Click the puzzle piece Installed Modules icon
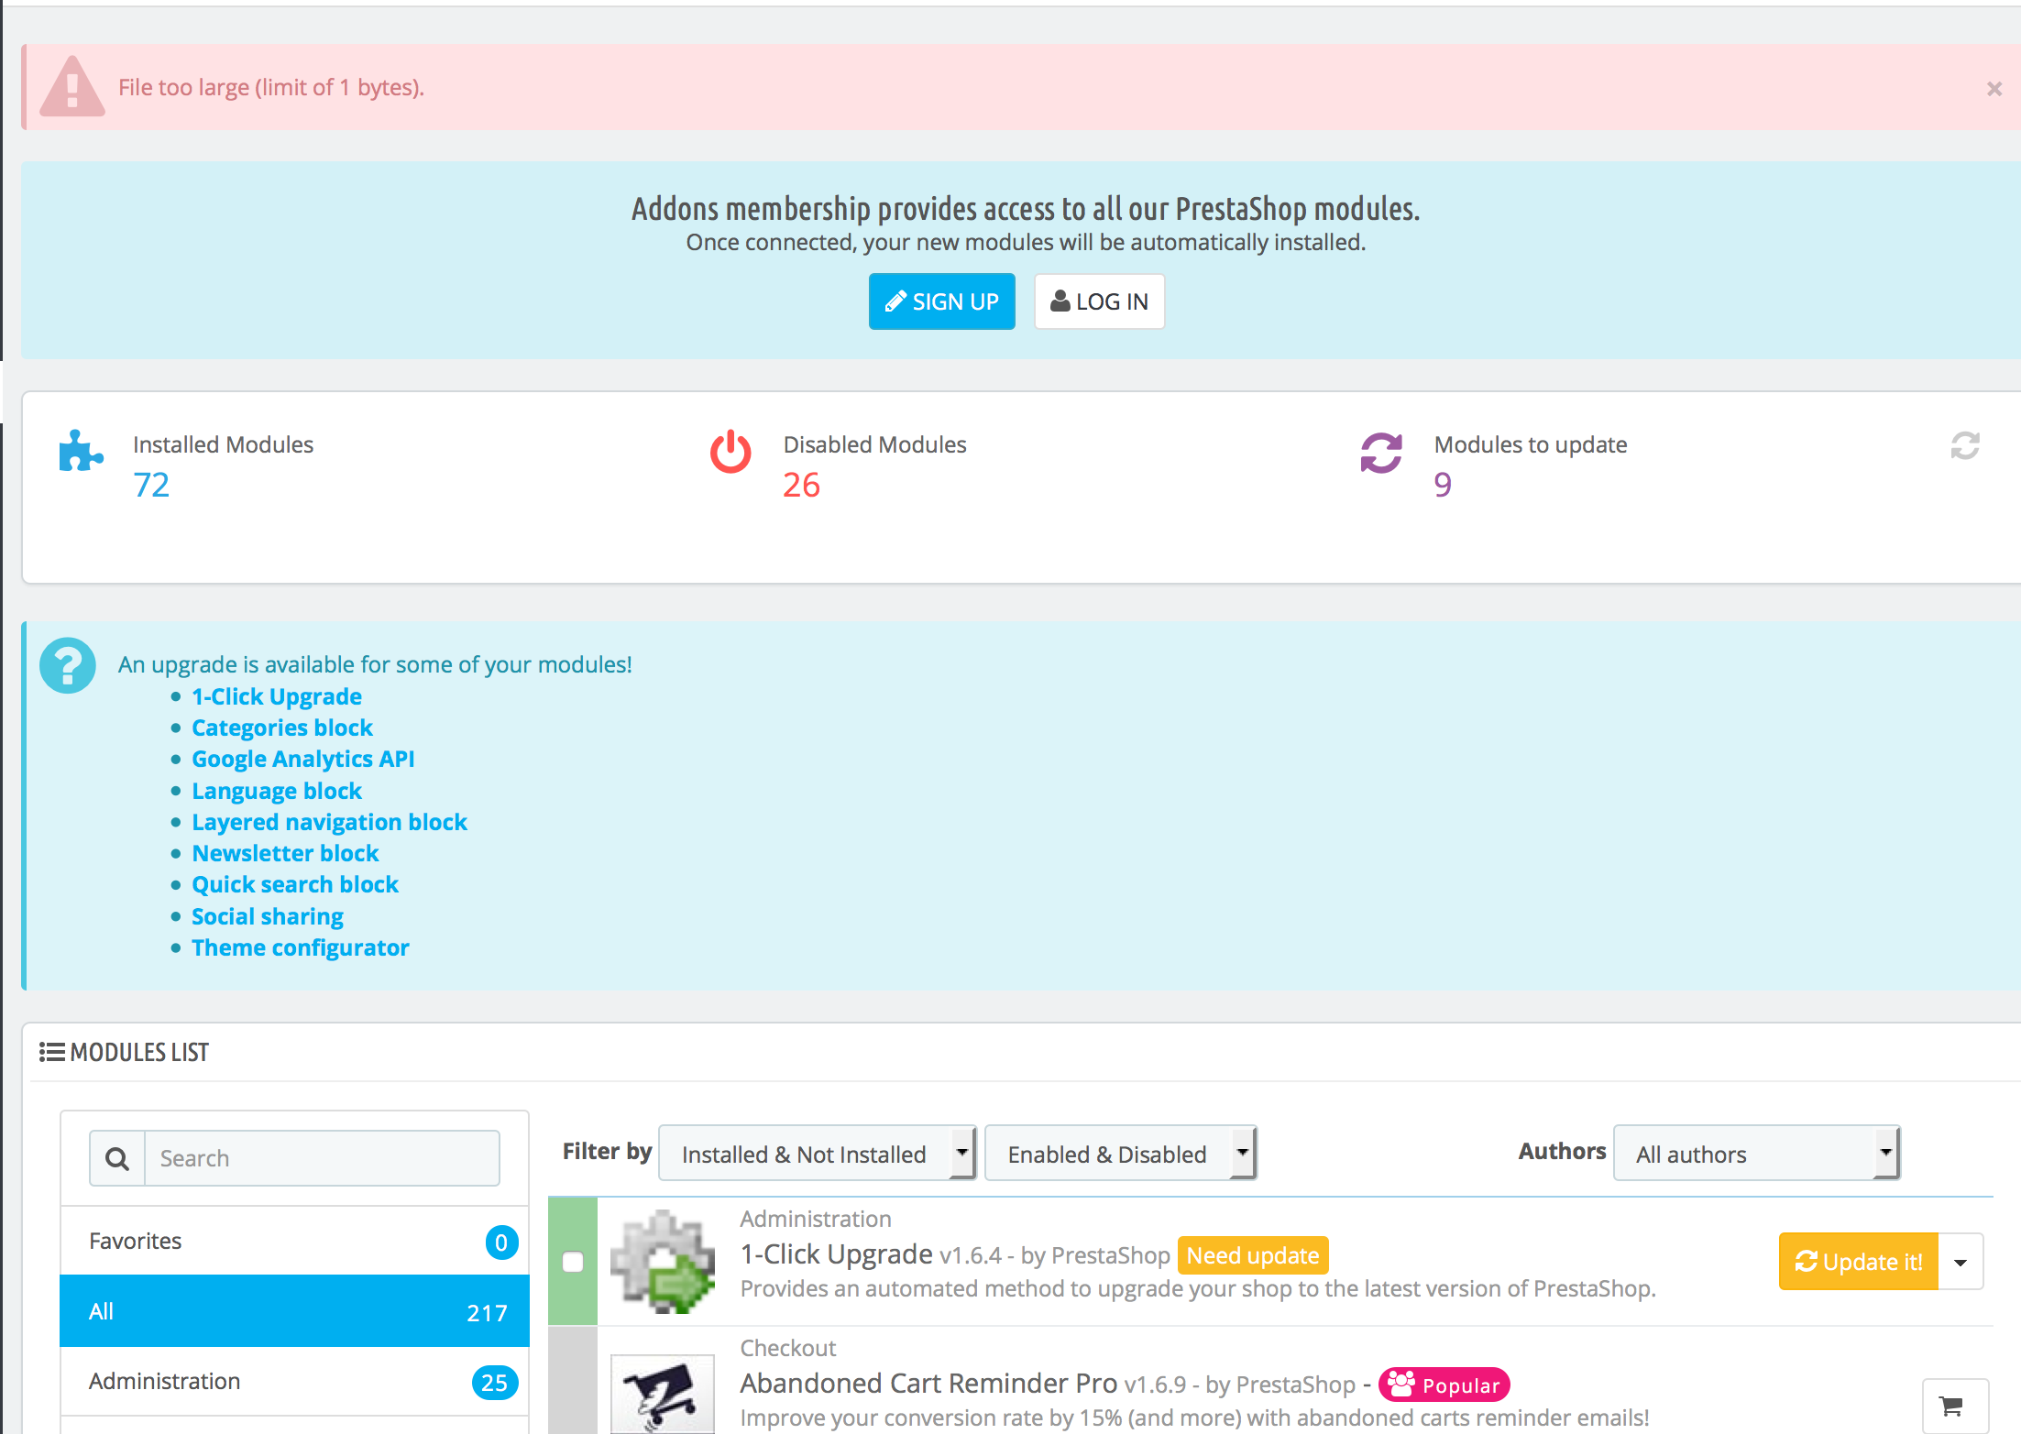Viewport: 2021px width, 1434px height. click(x=81, y=451)
